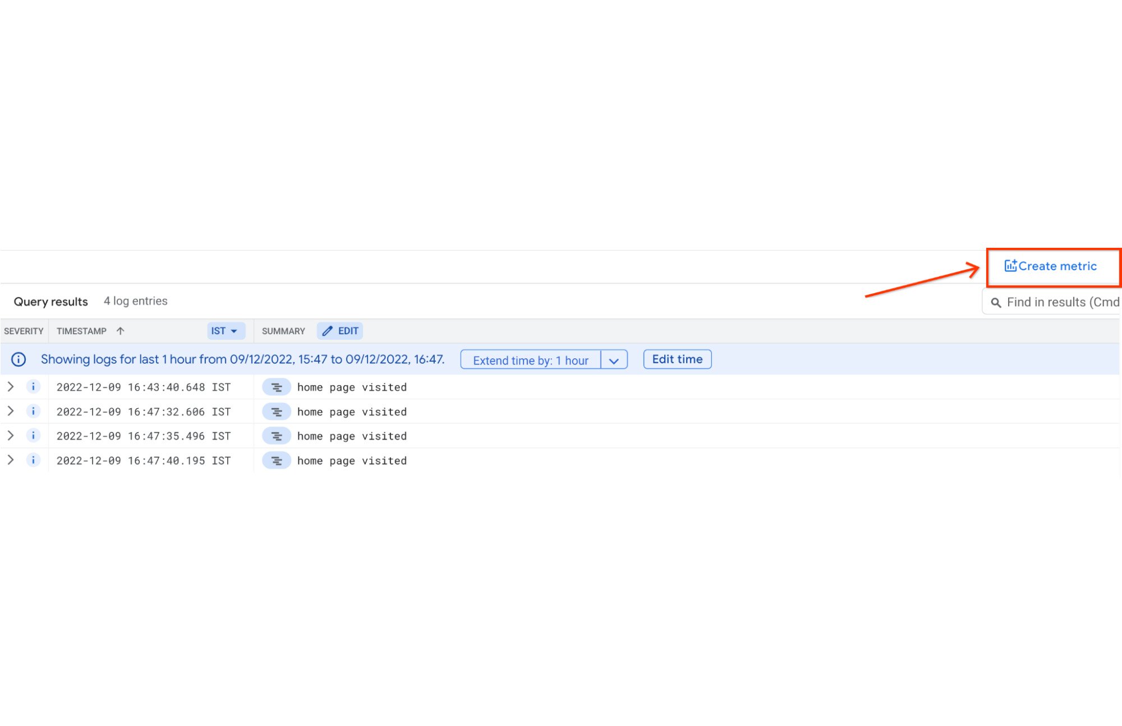Click timestamp 2022-12-09 16:47:35.496 IST
The height and width of the screenshot is (726, 1122).
pos(144,436)
